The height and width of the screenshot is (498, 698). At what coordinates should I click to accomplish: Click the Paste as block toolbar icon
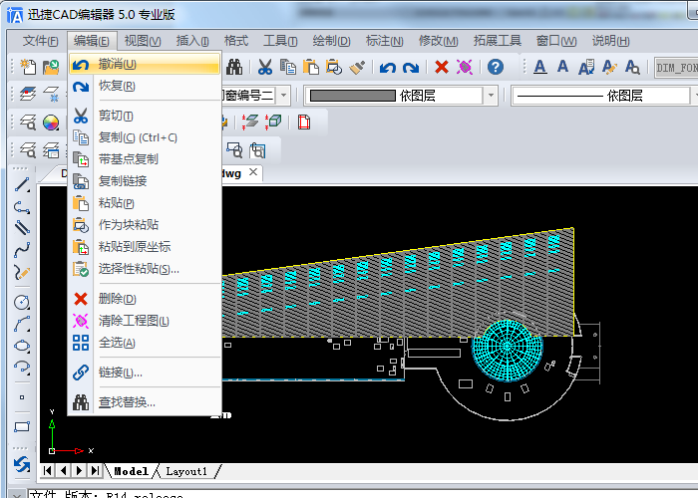tap(334, 67)
